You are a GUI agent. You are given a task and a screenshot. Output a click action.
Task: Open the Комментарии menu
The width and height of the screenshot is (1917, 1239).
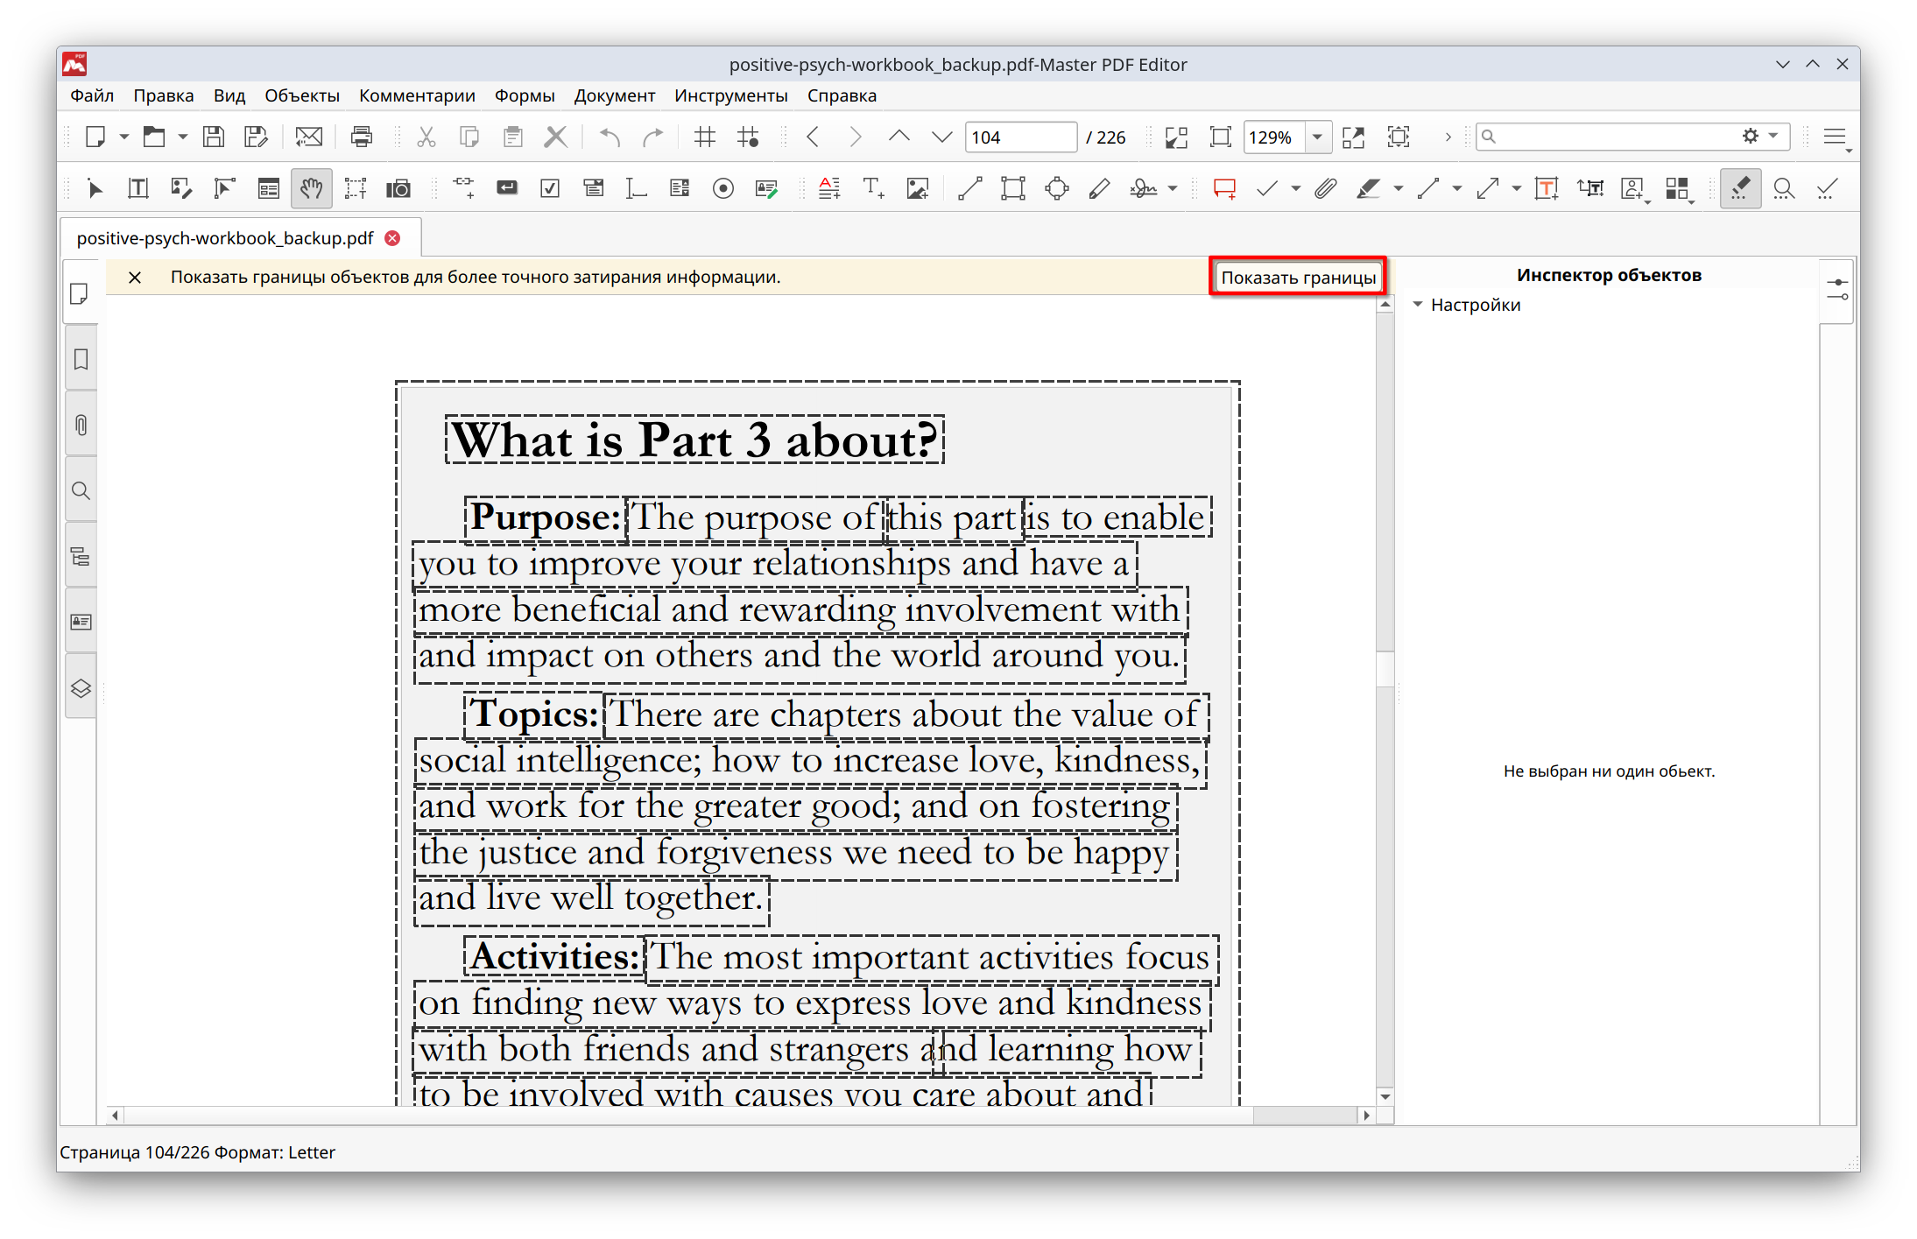pos(417,95)
